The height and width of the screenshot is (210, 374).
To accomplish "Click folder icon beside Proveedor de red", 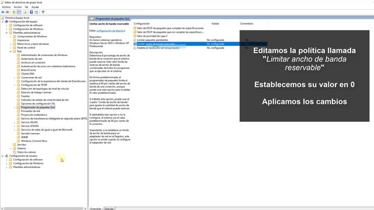I will (18, 111).
